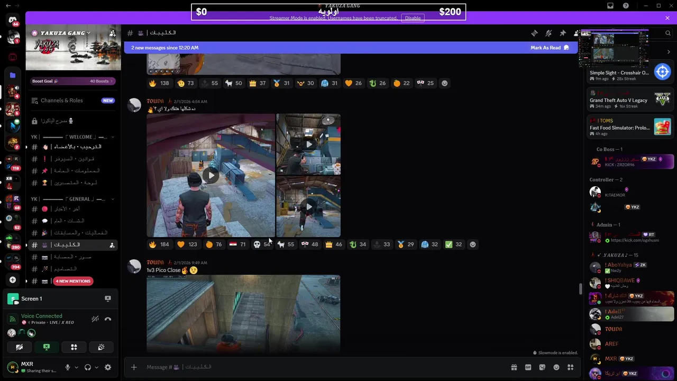This screenshot has width=677, height=381.
Task: Invite members icon beside YAKUZA GANG header
Action: pyautogui.click(x=113, y=33)
